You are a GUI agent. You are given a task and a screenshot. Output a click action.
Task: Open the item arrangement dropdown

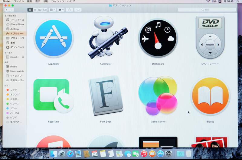coord(52,10)
